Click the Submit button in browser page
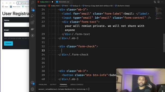 9,43
